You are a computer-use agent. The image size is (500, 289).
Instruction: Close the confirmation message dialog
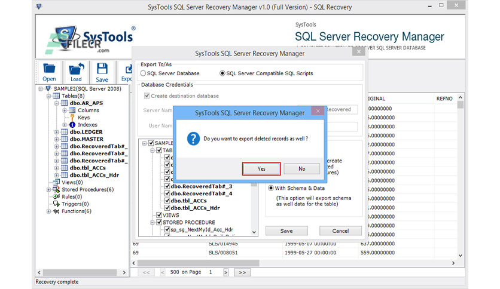(x=318, y=110)
